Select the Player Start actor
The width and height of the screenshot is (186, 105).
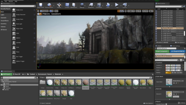click(24, 29)
